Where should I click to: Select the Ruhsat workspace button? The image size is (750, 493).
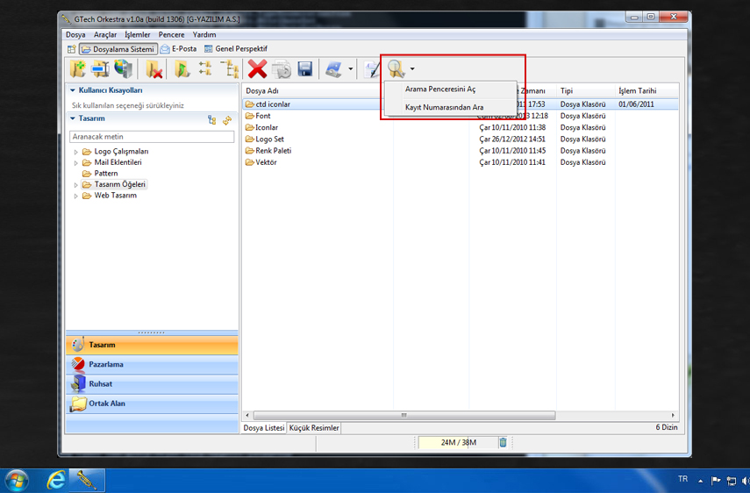pyautogui.click(x=152, y=384)
